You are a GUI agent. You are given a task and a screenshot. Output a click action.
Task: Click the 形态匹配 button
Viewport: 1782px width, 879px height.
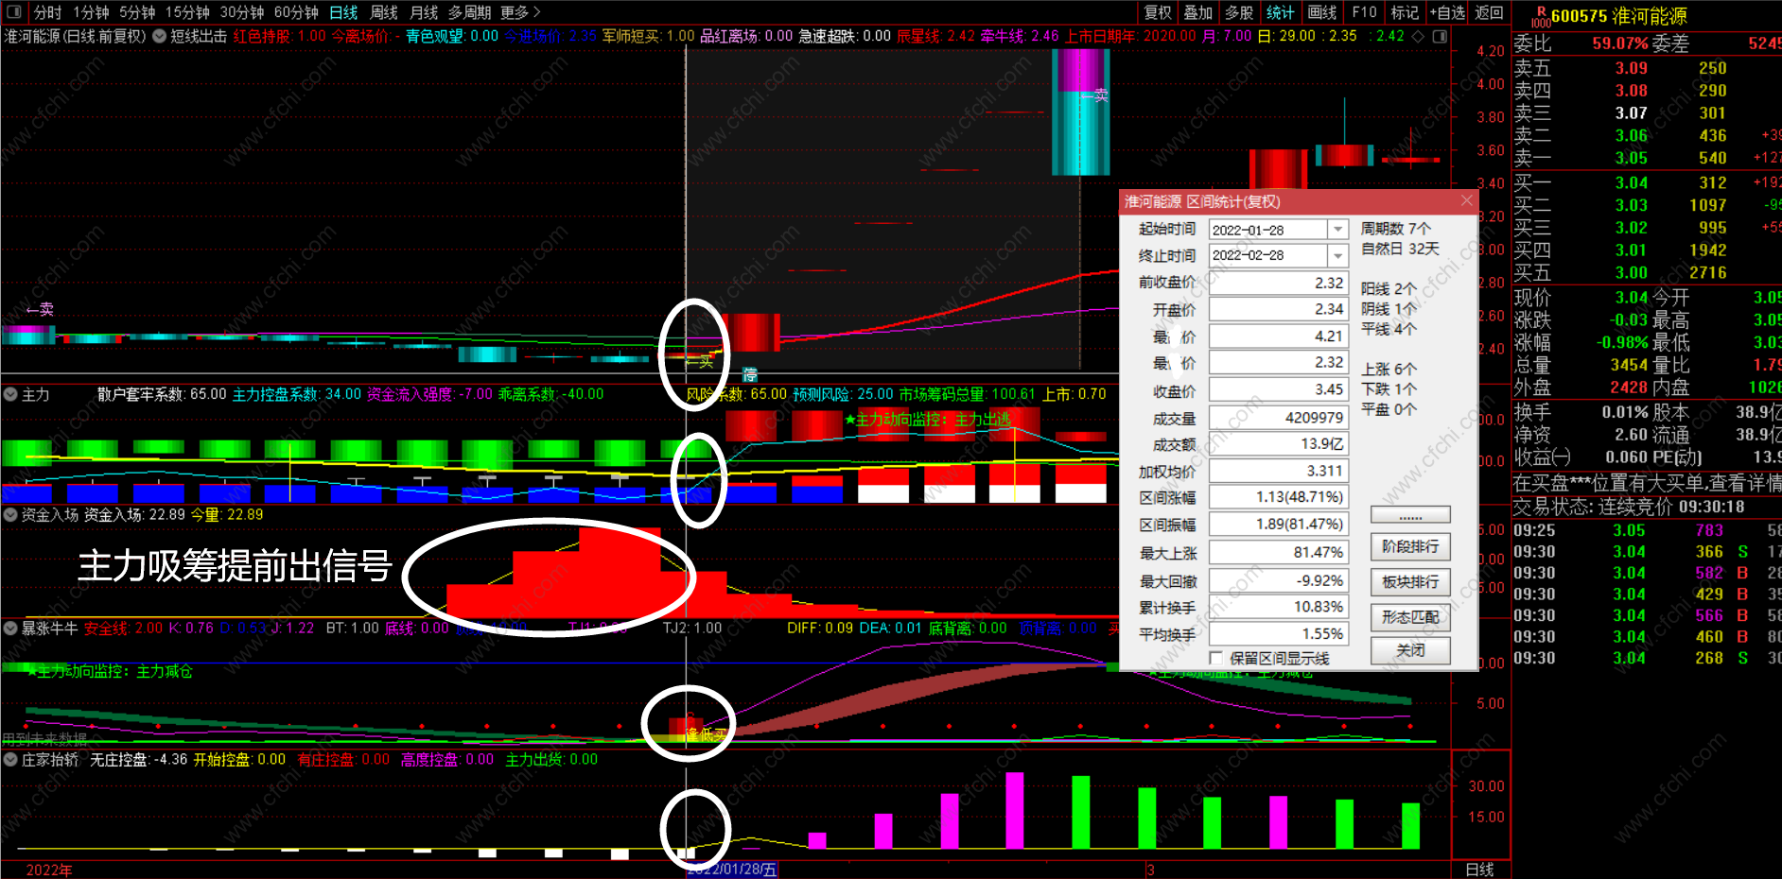tap(1410, 616)
